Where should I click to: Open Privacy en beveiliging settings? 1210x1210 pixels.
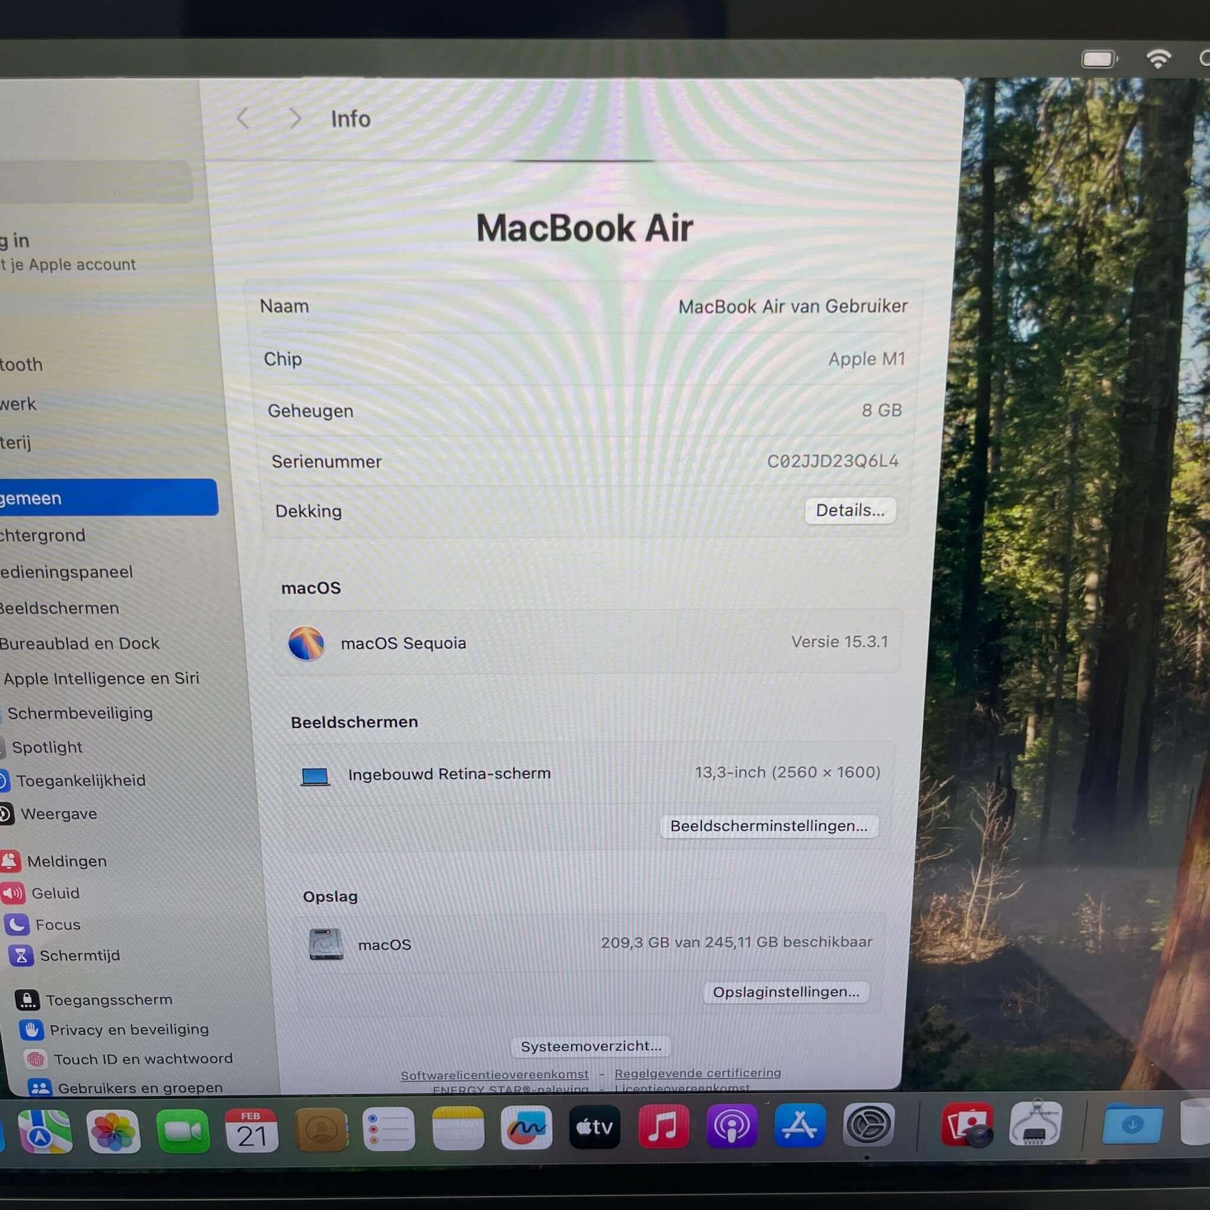pos(114,1030)
